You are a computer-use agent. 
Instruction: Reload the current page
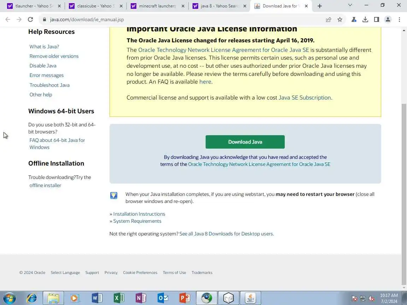coord(30,19)
